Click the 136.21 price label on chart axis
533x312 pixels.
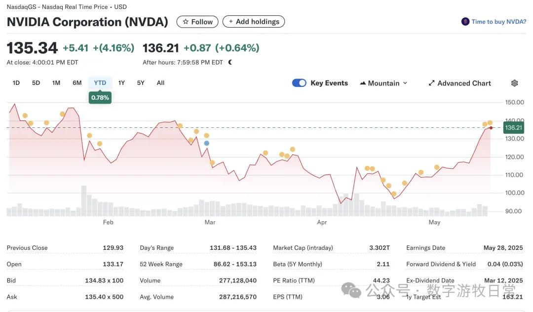point(513,128)
